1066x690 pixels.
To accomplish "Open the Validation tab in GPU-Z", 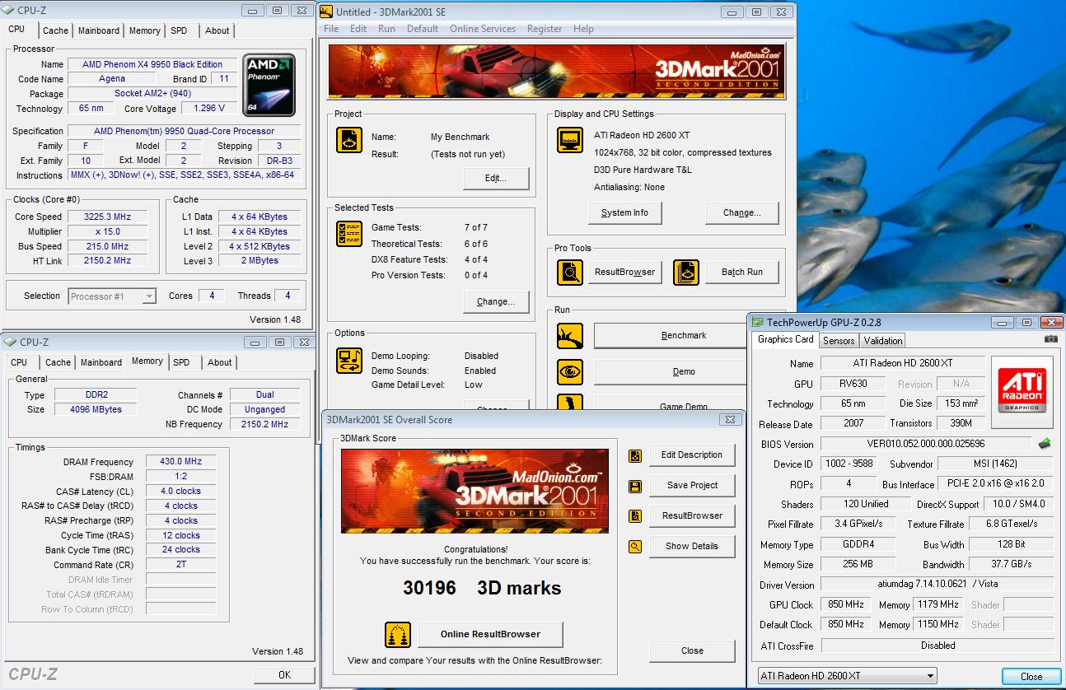I will pyautogui.click(x=883, y=341).
